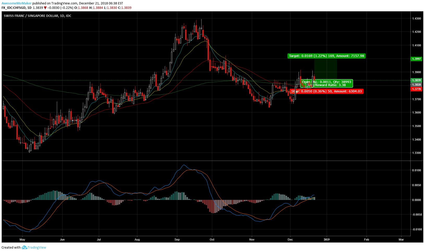Screen dimensions: 425x252
Task: Click the Jul label on time axis
Action: click(x=99, y=240)
